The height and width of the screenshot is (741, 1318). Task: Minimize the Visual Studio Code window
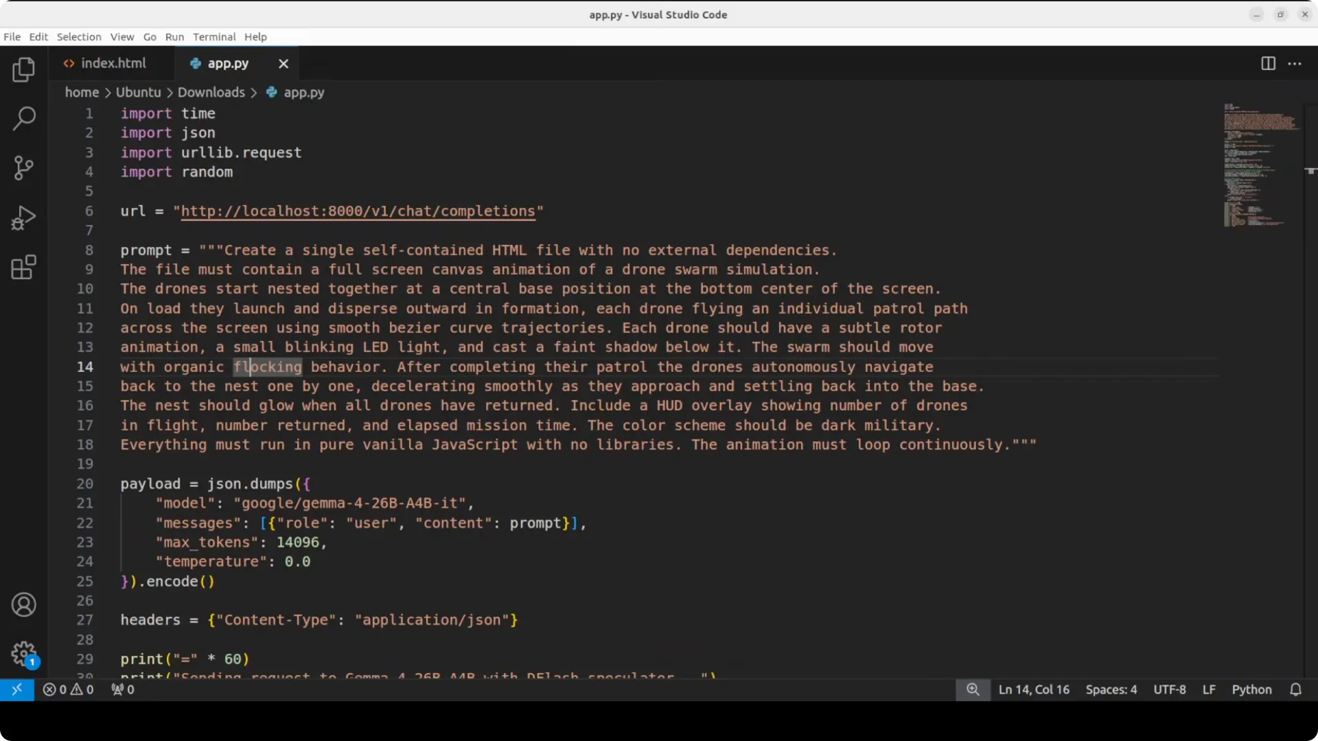click(1256, 14)
